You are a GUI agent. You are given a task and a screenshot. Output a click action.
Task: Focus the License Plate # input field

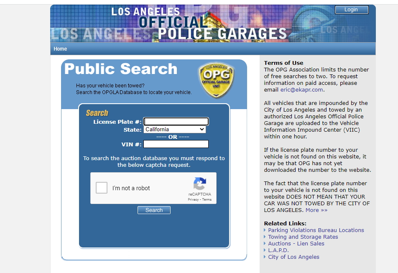pos(176,122)
